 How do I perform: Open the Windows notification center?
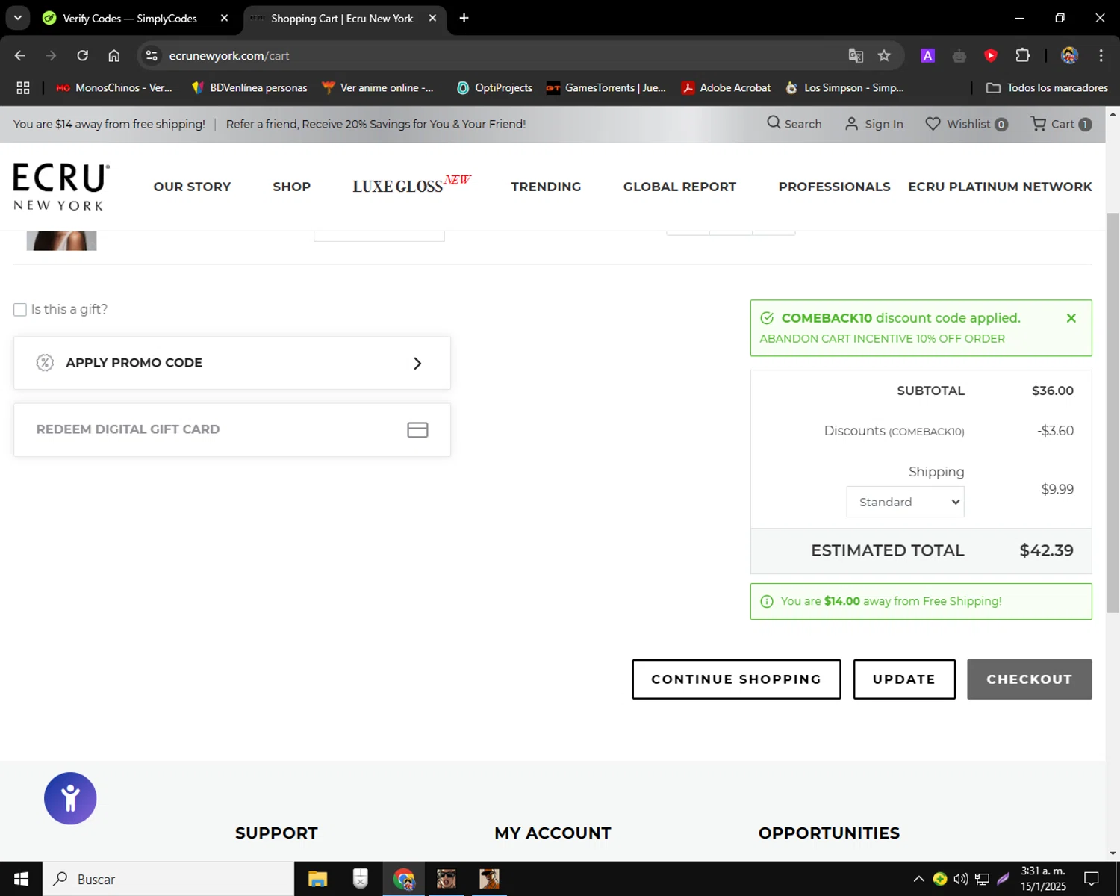click(1092, 879)
